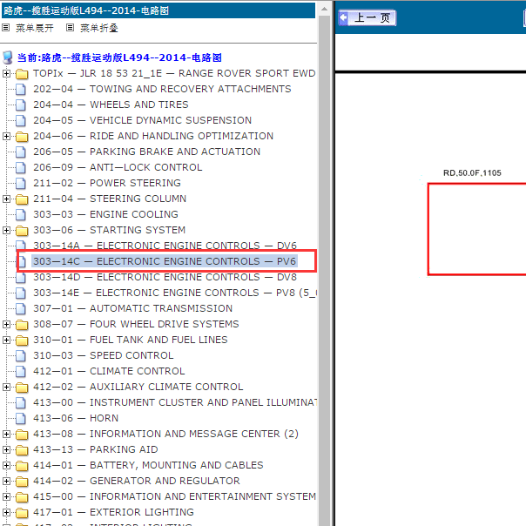526x526 pixels.
Task: Click document icon of 204-04 Wheels and Tires
Action: [x=21, y=105]
